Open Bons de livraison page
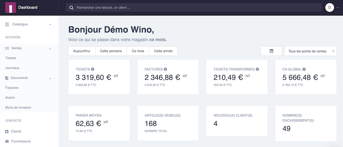This screenshot has width=343, height=147. [18, 108]
